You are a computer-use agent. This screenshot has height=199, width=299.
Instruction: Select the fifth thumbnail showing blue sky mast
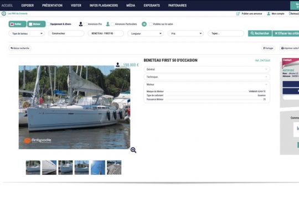98,167
